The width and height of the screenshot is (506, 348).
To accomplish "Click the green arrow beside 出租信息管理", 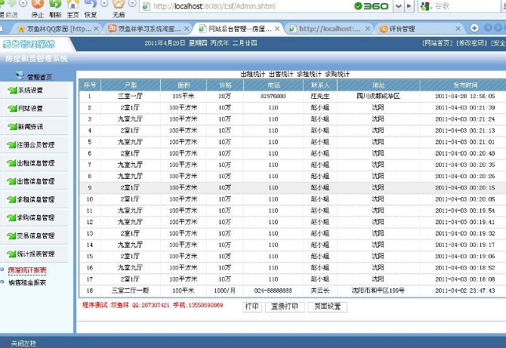I will pyautogui.click(x=11, y=163).
